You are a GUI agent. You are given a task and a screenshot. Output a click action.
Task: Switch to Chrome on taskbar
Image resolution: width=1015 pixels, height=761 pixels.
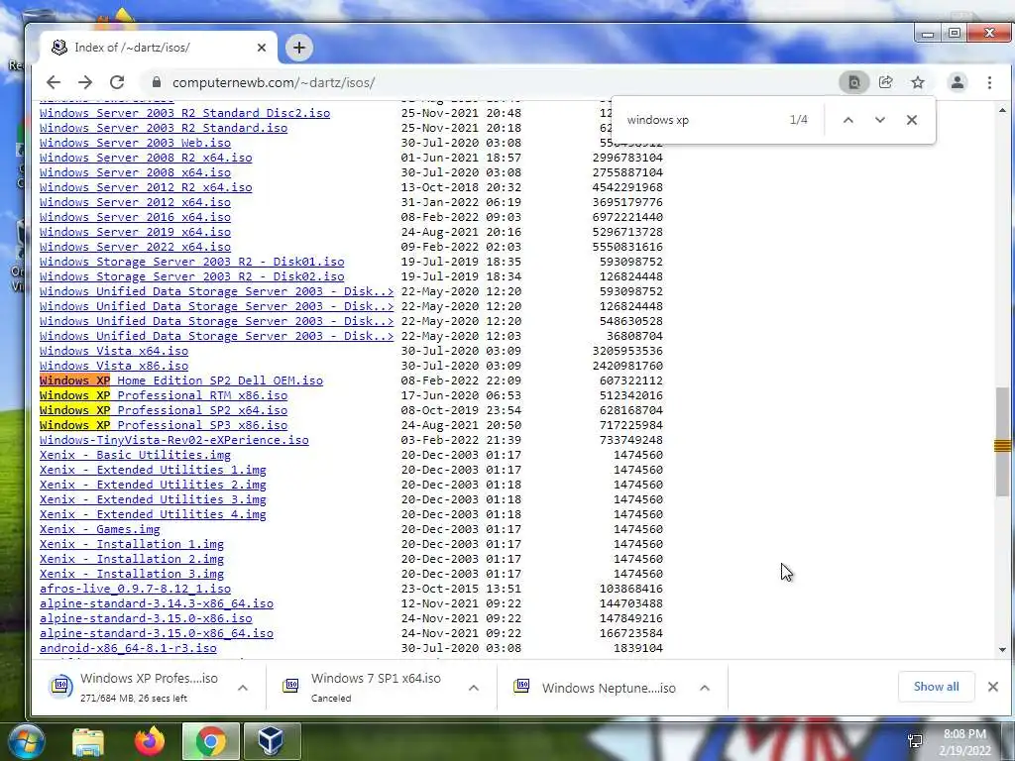(210, 741)
